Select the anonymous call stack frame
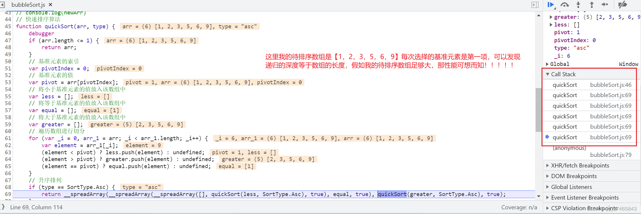The width and height of the screenshot is (641, 214). [x=569, y=148]
